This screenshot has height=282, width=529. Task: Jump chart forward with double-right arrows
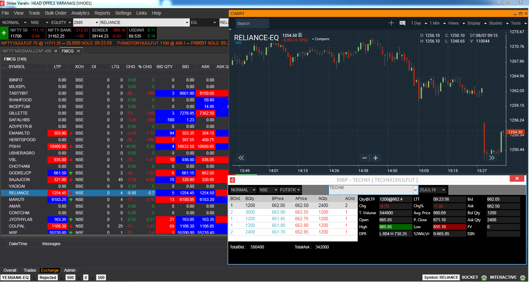[492, 158]
